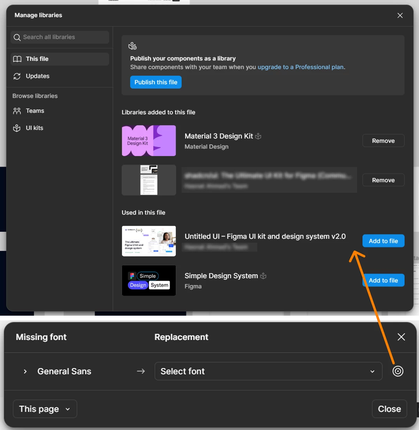The image size is (419, 430).
Task: Open the Updates section
Action: 60,76
